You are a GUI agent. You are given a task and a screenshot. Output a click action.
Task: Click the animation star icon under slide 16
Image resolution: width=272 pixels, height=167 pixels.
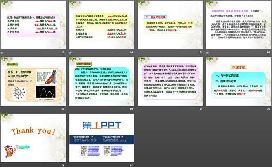click(207, 53)
